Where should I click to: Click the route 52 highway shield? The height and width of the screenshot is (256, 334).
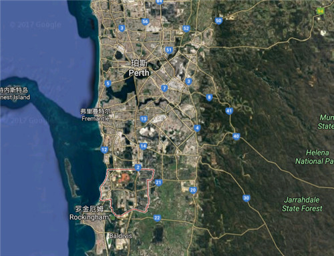tap(186, 29)
